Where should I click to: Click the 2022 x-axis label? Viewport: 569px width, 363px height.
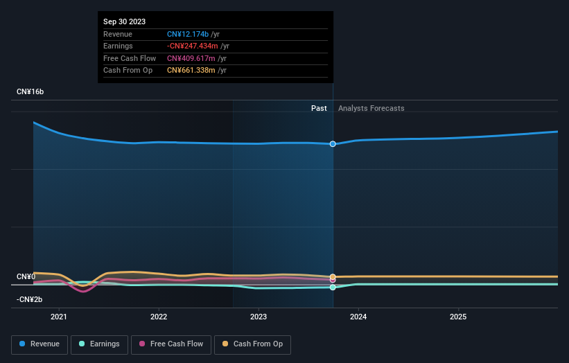pyautogui.click(x=159, y=317)
